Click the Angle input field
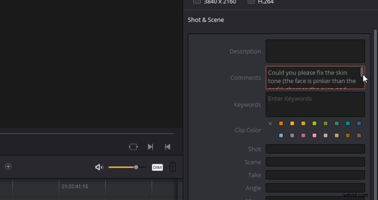This screenshot has width=378, height=200. pyautogui.click(x=315, y=188)
